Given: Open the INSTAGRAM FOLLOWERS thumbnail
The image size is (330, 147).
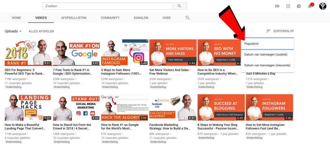Looking at the screenshot, I should [269, 107].
